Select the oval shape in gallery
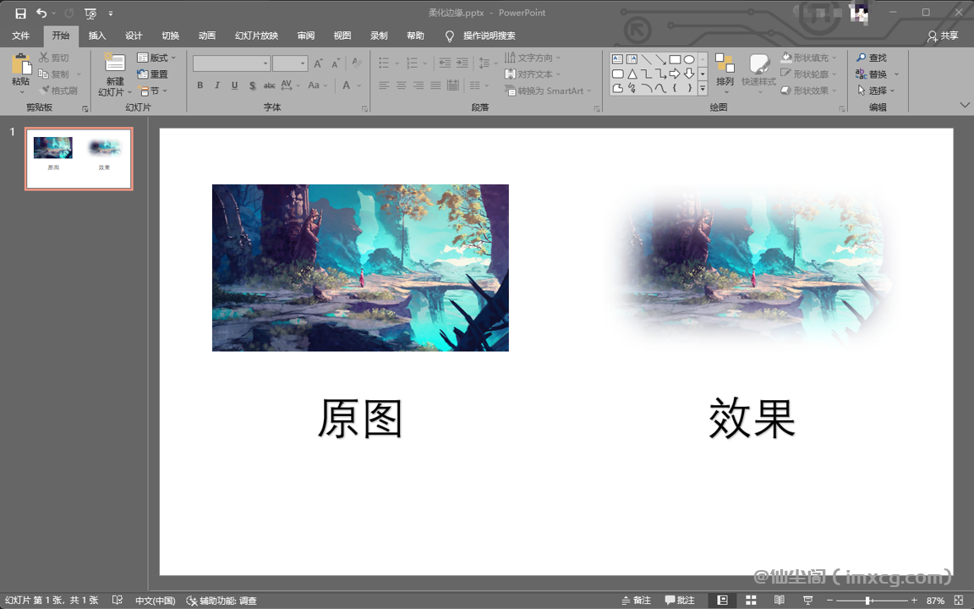Viewport: 974px width, 609px height. coord(689,60)
